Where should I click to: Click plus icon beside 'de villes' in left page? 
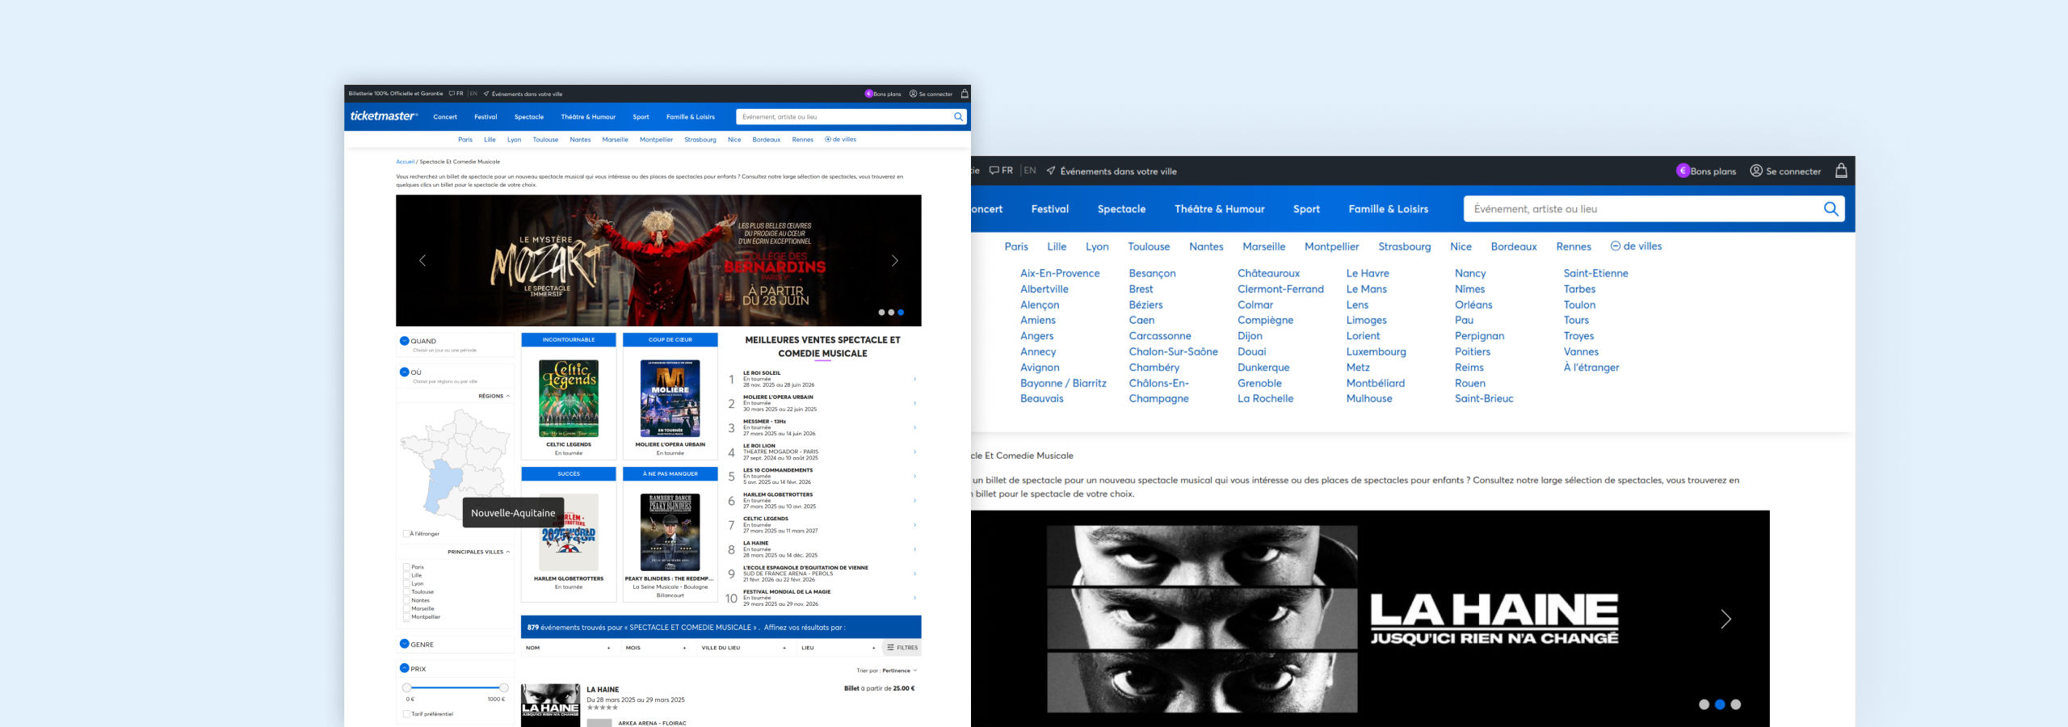point(828,139)
